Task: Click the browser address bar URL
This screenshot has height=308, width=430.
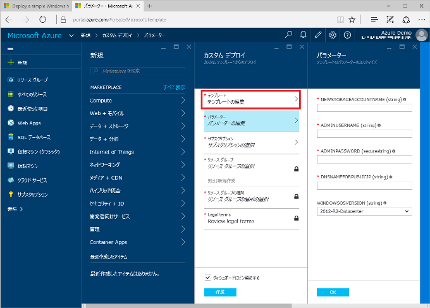Action: [x=120, y=20]
